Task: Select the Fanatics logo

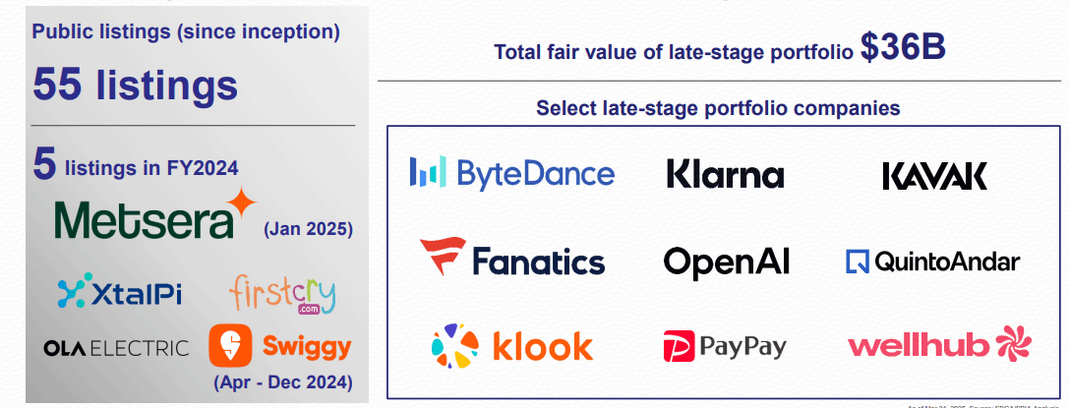Action: click(512, 260)
